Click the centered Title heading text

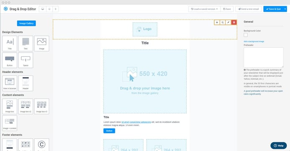pyautogui.click(x=145, y=43)
